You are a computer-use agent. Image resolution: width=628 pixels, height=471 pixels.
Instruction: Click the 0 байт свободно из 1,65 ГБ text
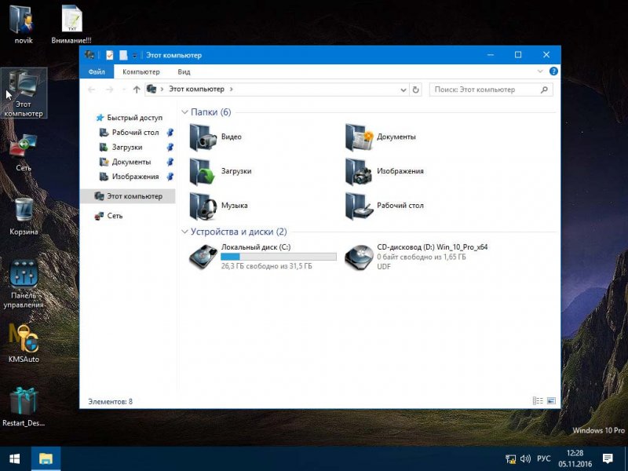422,257
